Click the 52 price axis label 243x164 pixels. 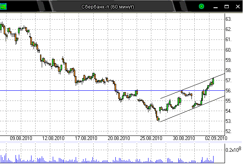(x=228, y=131)
